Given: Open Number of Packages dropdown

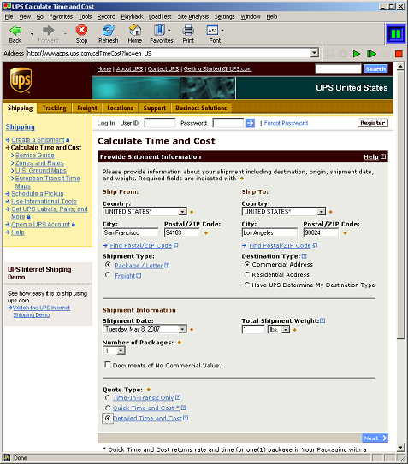Looking at the screenshot, I should (121, 350).
